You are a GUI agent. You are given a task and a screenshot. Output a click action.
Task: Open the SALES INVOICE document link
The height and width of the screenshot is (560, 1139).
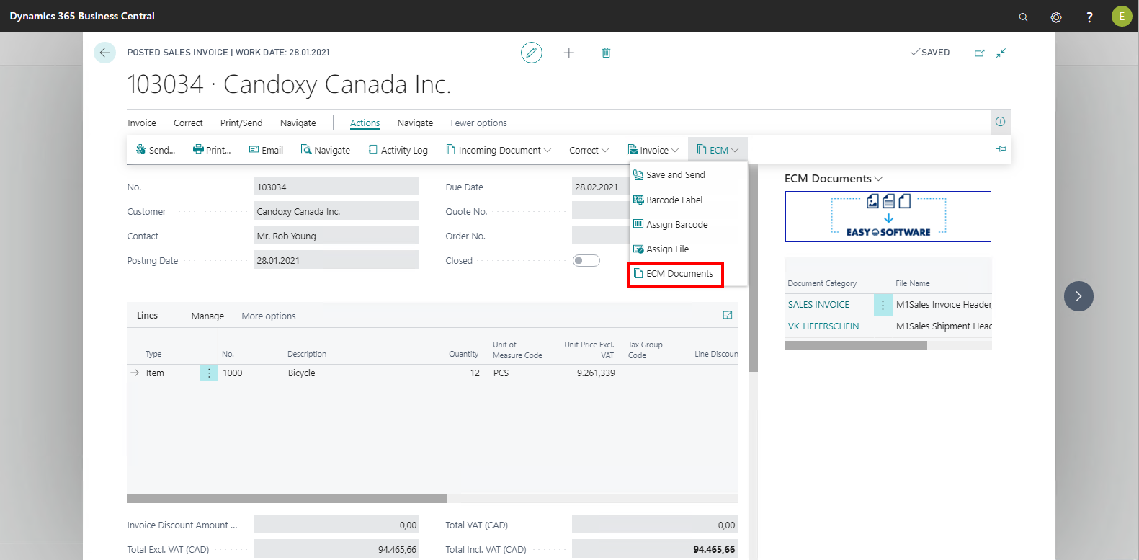818,305
